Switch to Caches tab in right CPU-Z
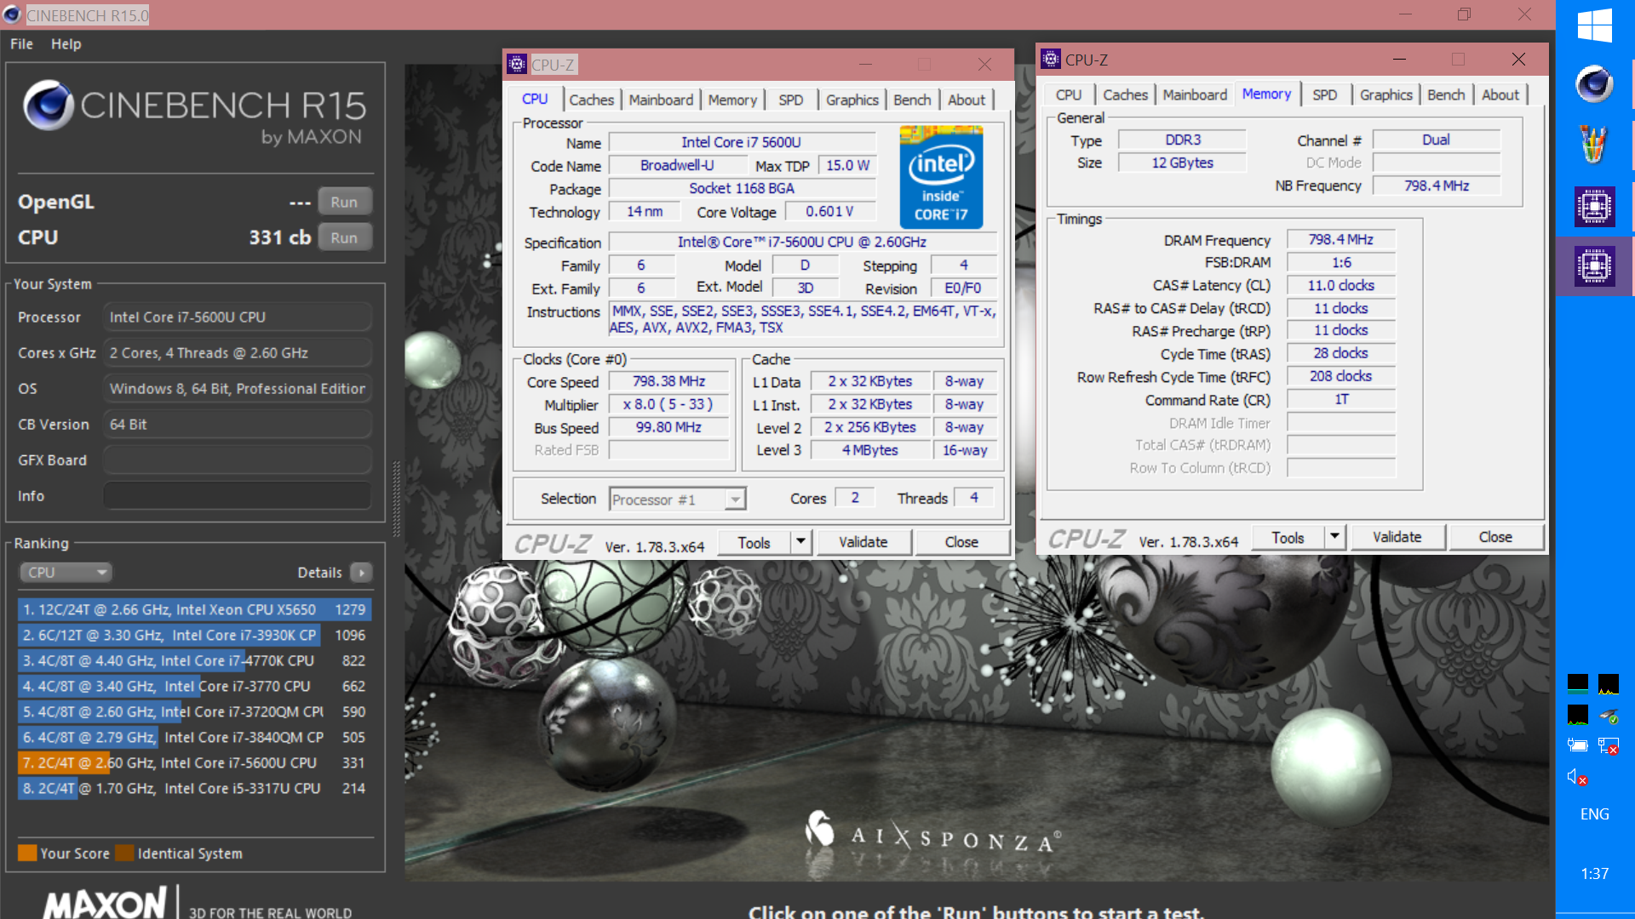This screenshot has height=919, width=1635. (1126, 95)
